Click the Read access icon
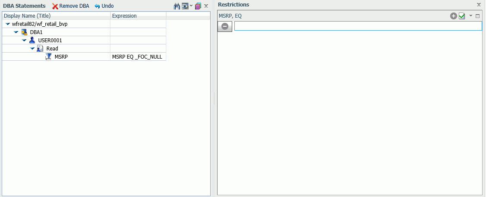This screenshot has height=197, width=486. click(x=40, y=48)
